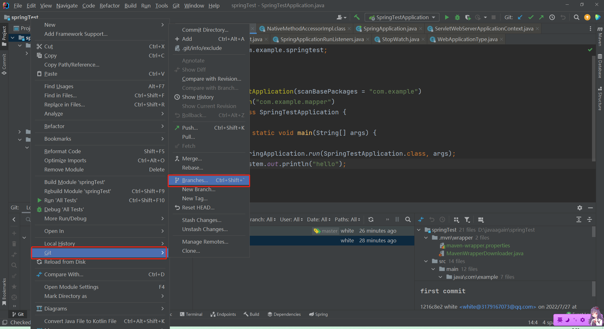Open the Date: All filter
Viewport: 604px width, 329px height.
click(x=319, y=219)
